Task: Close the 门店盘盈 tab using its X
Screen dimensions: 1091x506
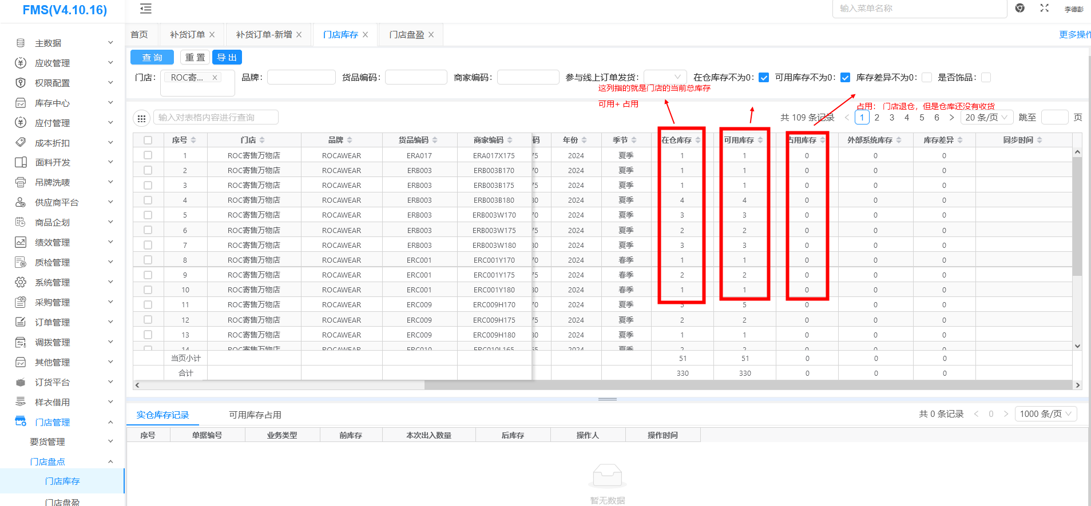Action: pyautogui.click(x=431, y=35)
